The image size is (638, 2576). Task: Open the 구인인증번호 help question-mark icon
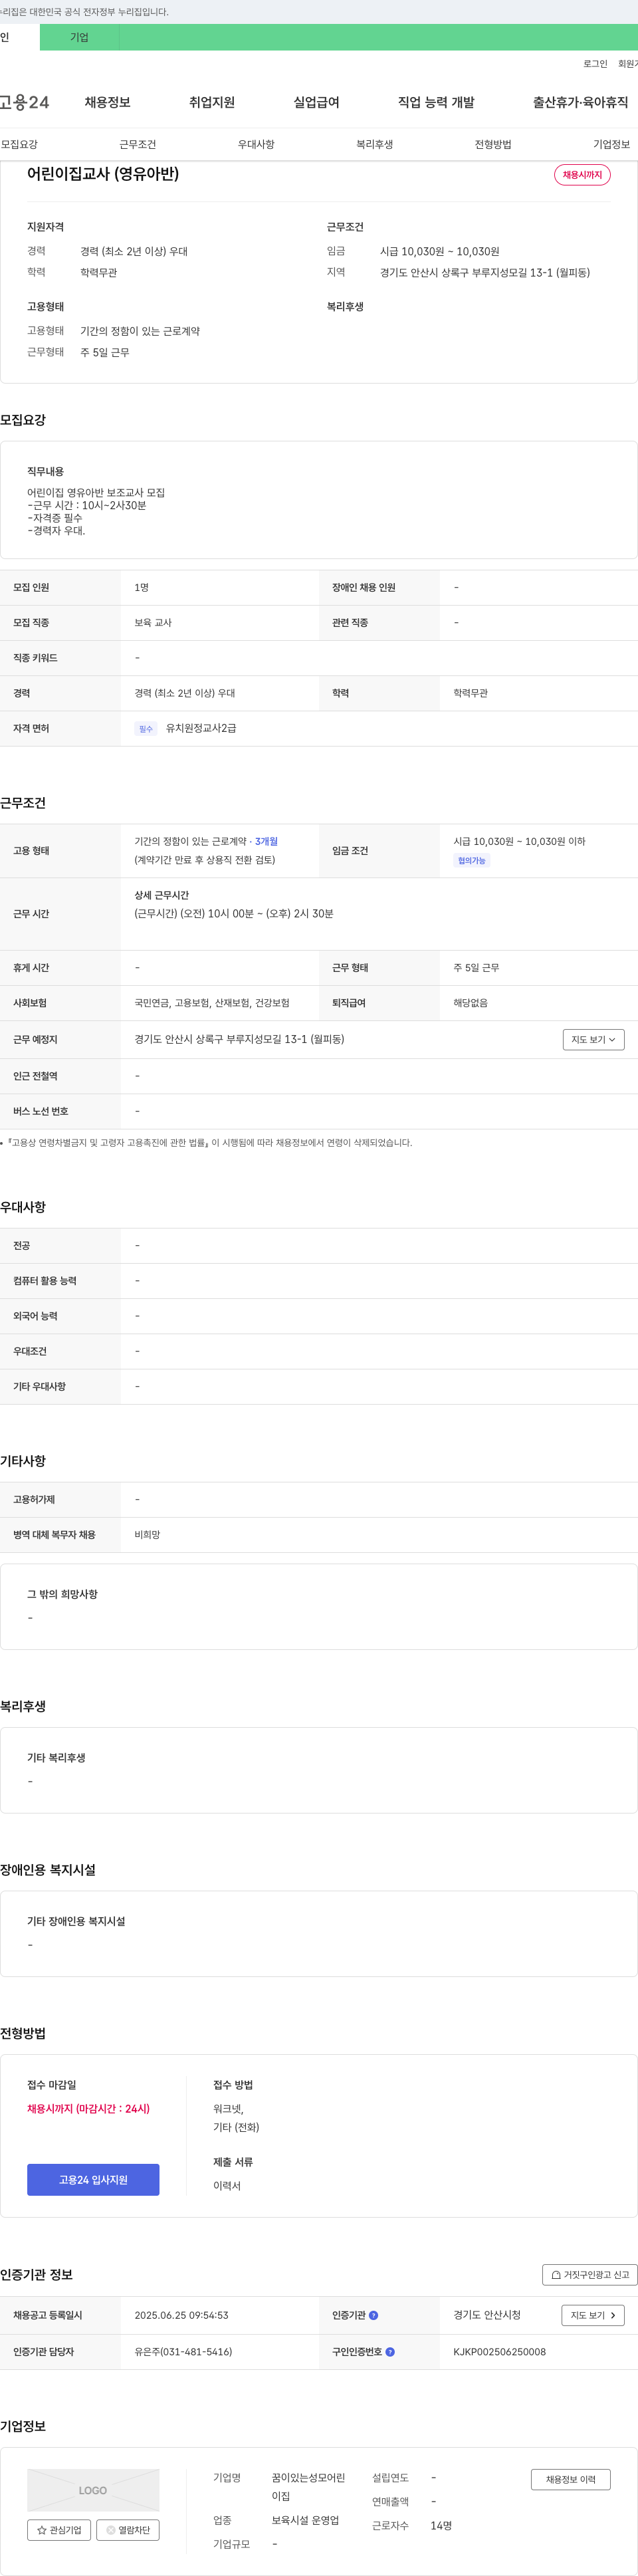point(390,2352)
